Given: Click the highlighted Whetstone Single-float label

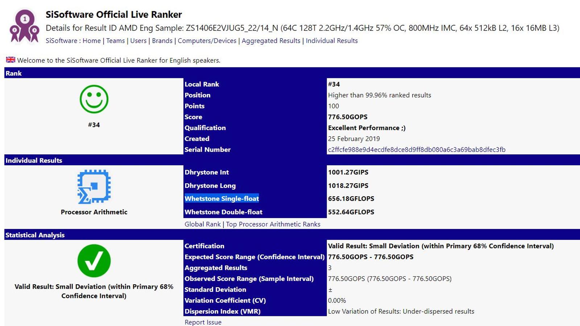Looking at the screenshot, I should [x=222, y=198].
